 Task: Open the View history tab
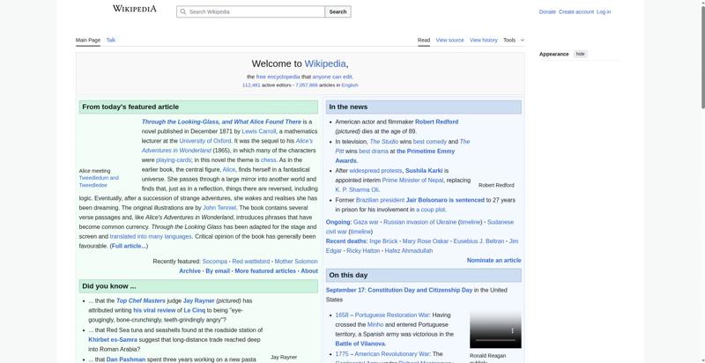[x=483, y=40]
